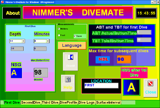Close the window with title bar X
The image size is (160, 108).
coord(158,2)
